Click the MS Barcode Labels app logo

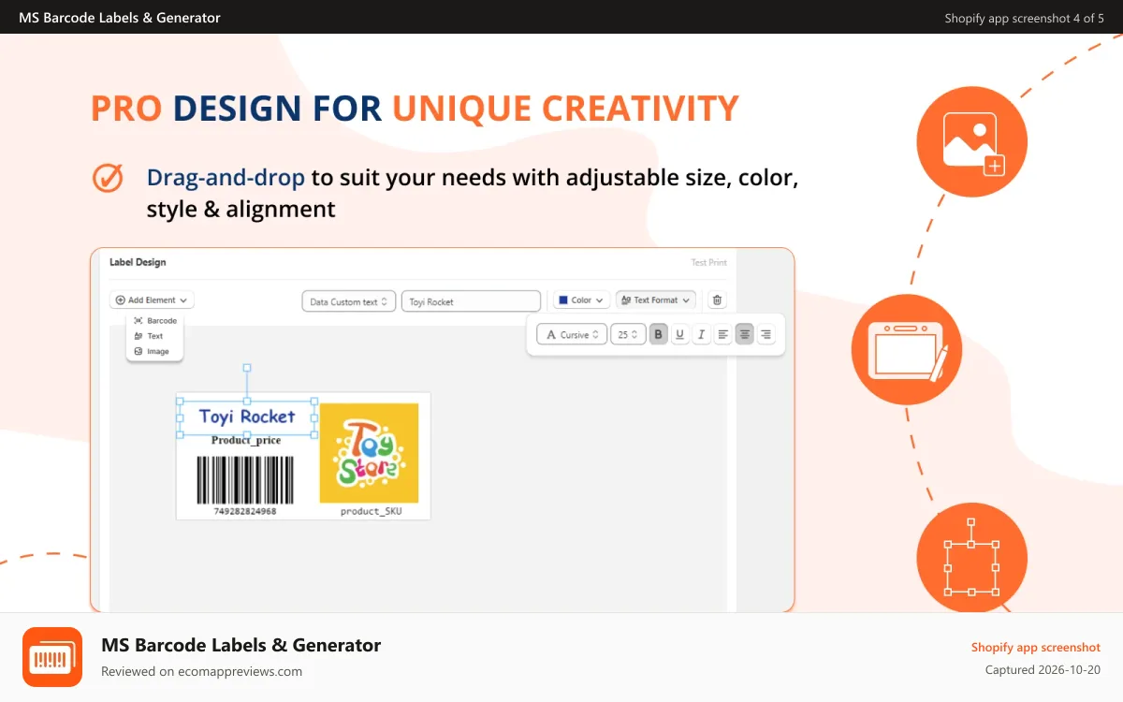(x=52, y=657)
